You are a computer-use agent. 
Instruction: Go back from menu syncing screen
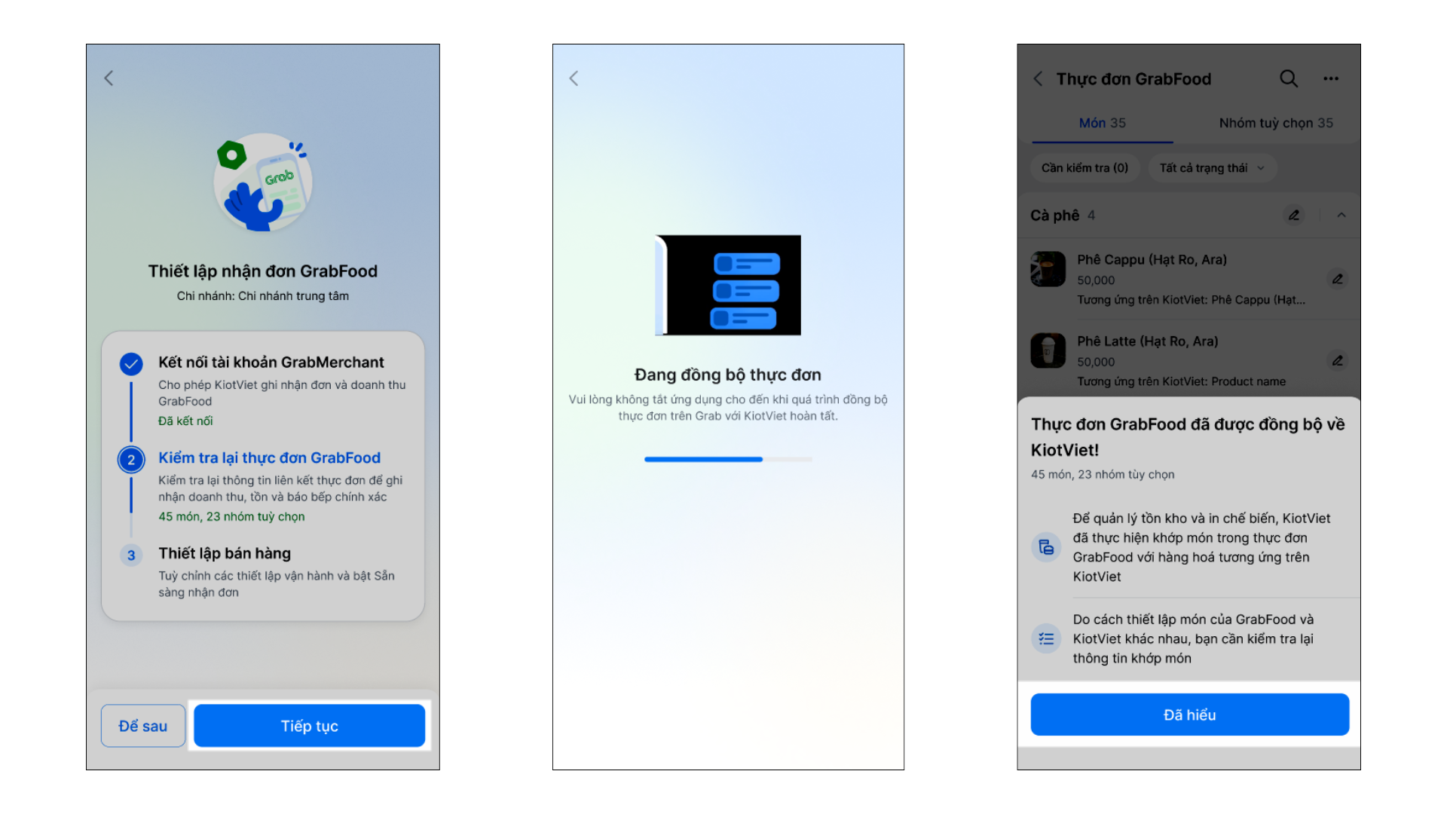(574, 78)
